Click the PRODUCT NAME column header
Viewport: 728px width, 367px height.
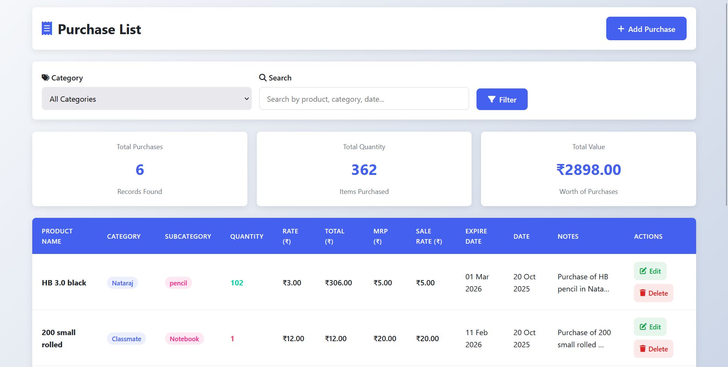tap(57, 236)
